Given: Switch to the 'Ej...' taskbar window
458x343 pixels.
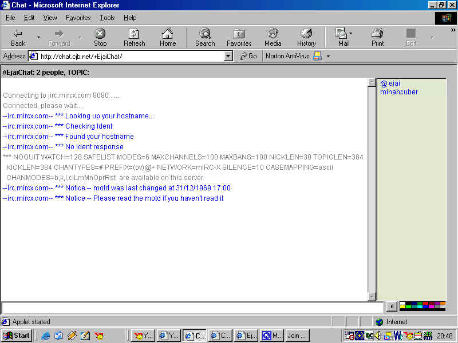Looking at the screenshot, I should click(246, 336).
